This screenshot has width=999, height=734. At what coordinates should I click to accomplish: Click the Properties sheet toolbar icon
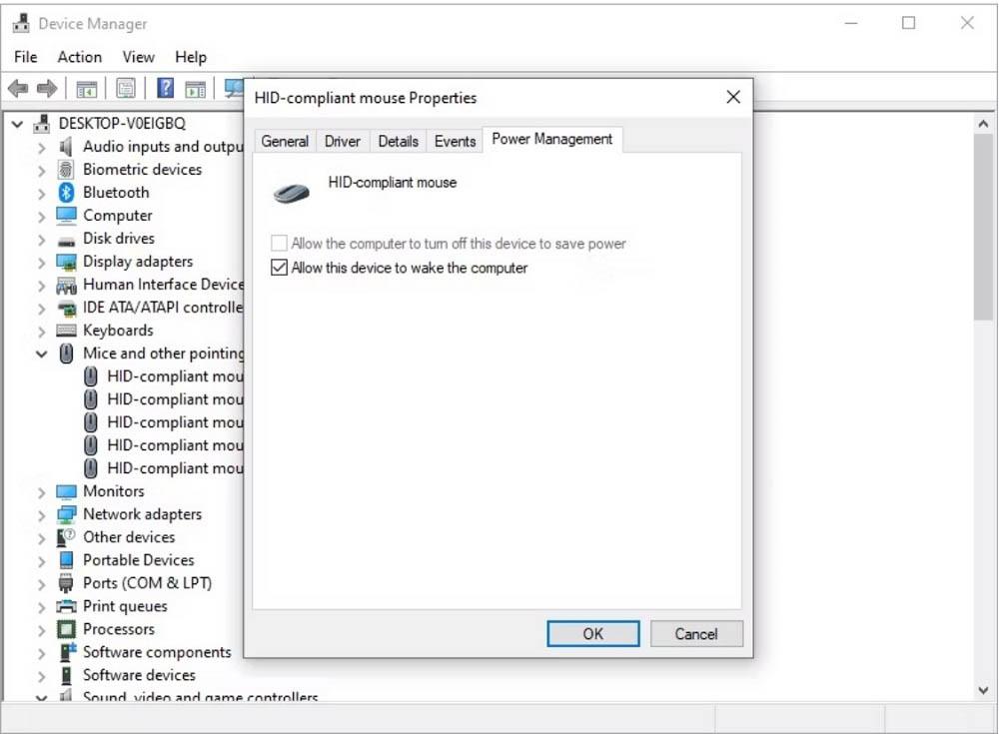[126, 89]
